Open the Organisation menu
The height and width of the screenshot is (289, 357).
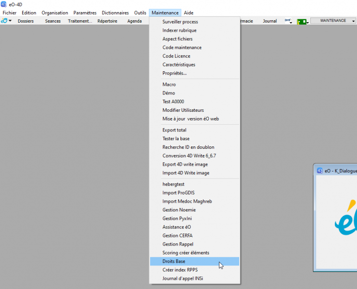pos(55,13)
